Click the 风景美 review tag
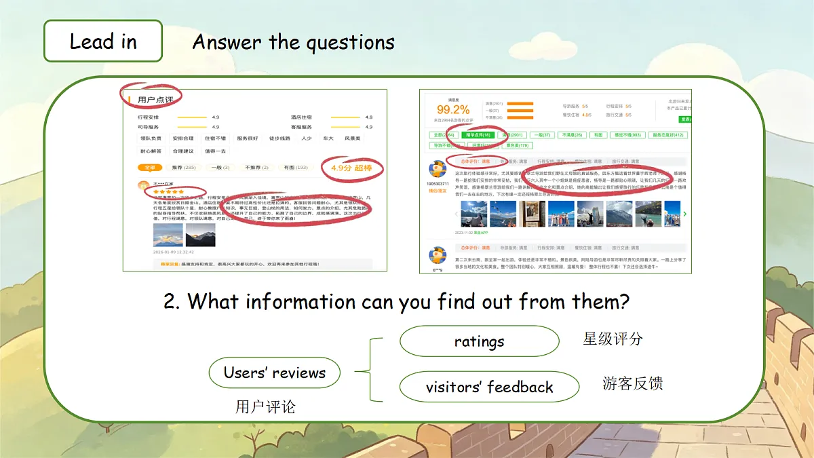Viewport: 814px width, 458px height. click(352, 138)
